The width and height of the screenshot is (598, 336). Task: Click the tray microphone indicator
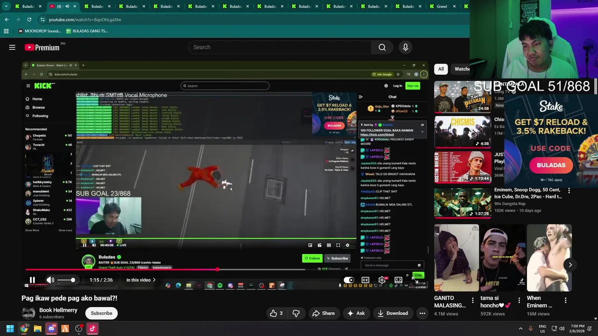[530, 329]
